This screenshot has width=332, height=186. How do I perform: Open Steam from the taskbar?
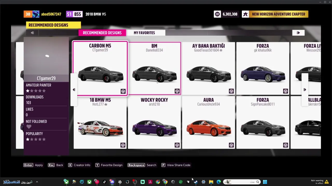[196, 182]
